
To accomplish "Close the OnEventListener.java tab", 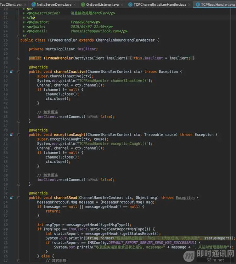I will pyautogui.click(x=122, y=4).
